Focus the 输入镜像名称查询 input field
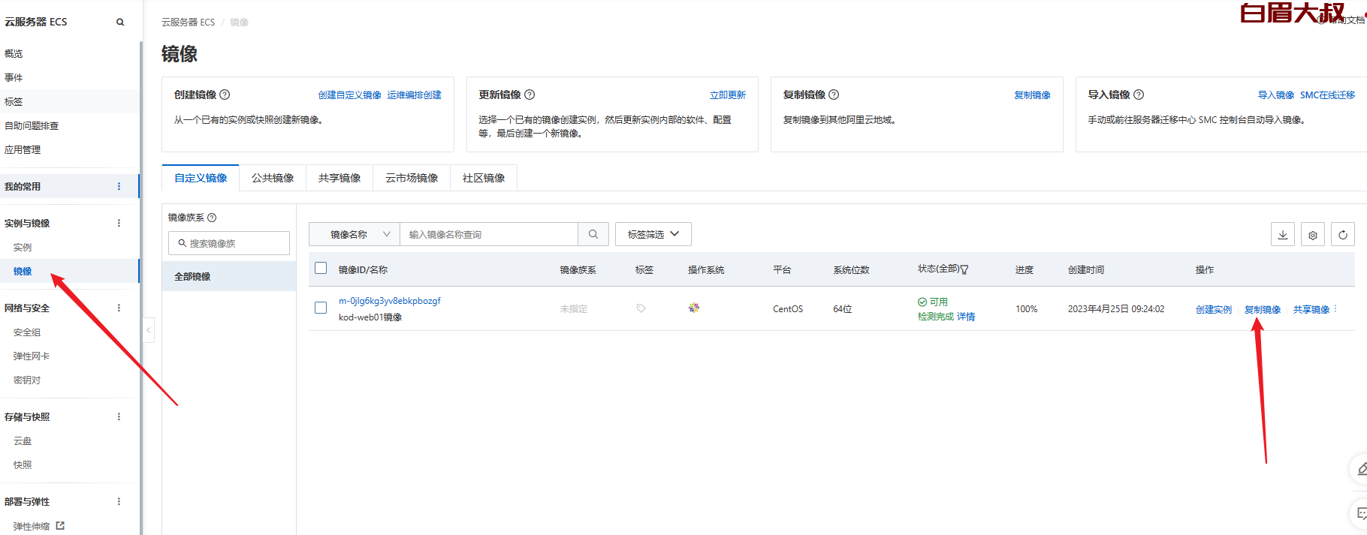The width and height of the screenshot is (1367, 535). click(489, 234)
